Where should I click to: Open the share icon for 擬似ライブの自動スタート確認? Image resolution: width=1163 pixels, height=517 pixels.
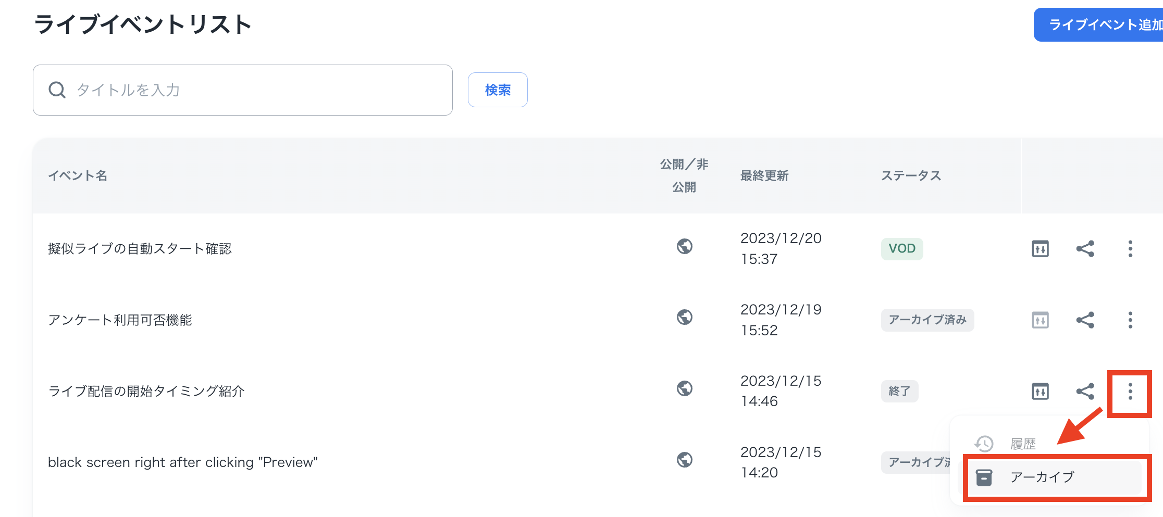tap(1085, 248)
